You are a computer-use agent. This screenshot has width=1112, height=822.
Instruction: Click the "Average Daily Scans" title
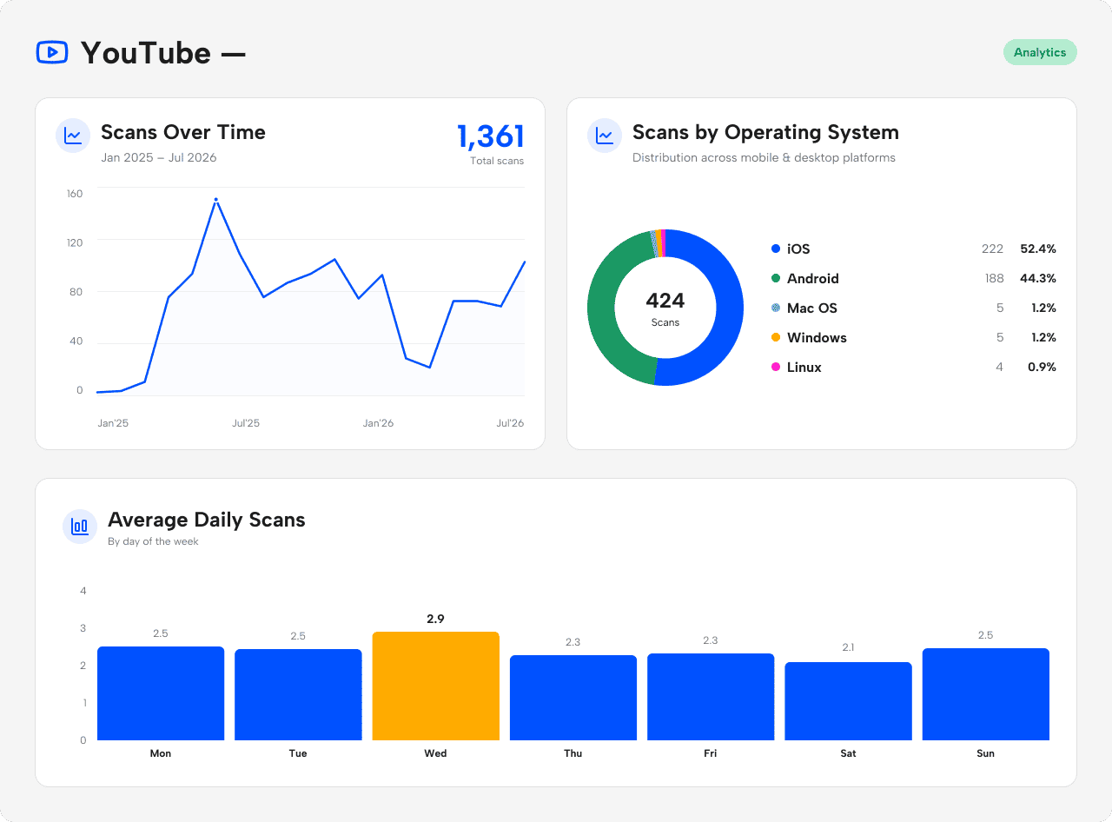207,520
